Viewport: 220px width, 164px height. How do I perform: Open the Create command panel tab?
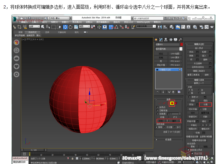pyautogui.click(x=156, y=40)
